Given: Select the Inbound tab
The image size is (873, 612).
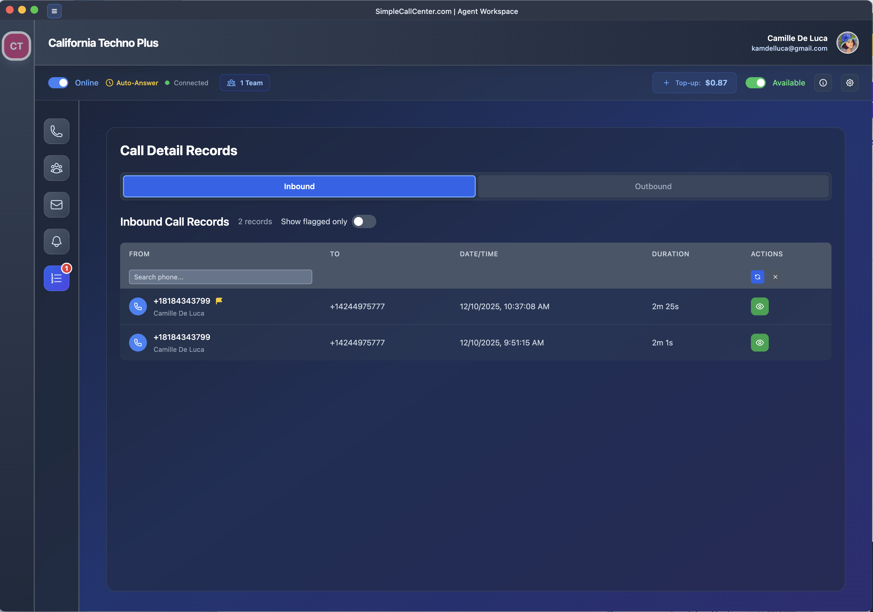Looking at the screenshot, I should 299,186.
